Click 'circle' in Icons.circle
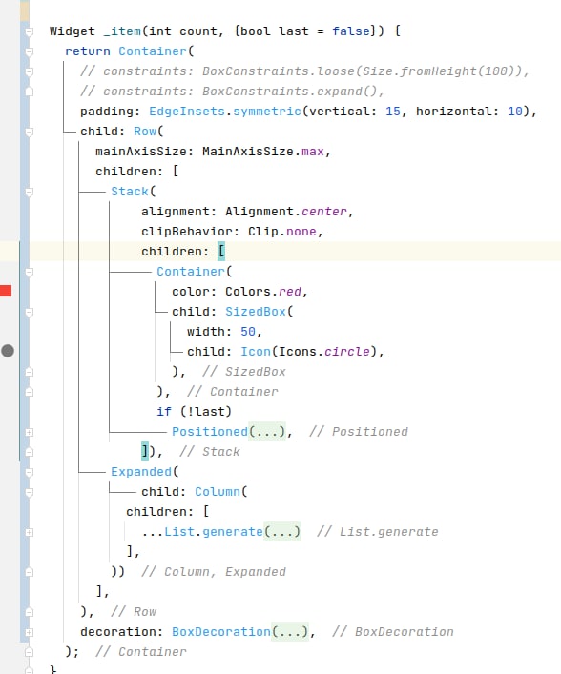 (346, 351)
